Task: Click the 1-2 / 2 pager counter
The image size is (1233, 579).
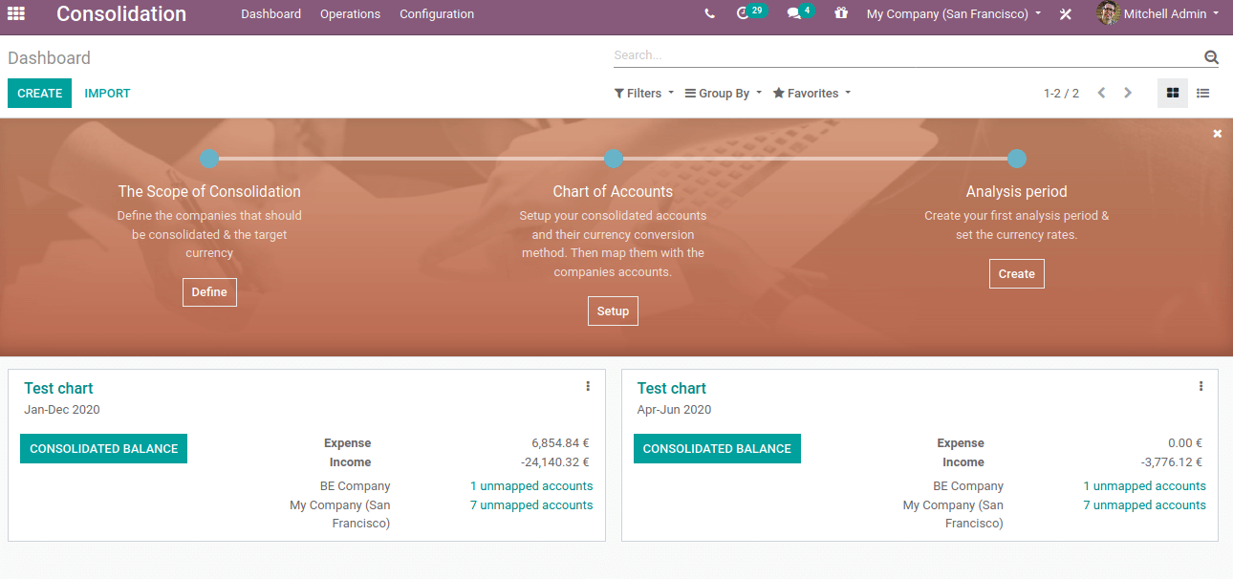Action: pyautogui.click(x=1061, y=94)
